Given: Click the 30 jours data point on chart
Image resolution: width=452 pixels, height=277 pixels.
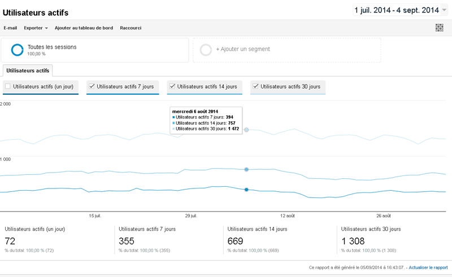Looking at the screenshot, I should pos(246,130).
